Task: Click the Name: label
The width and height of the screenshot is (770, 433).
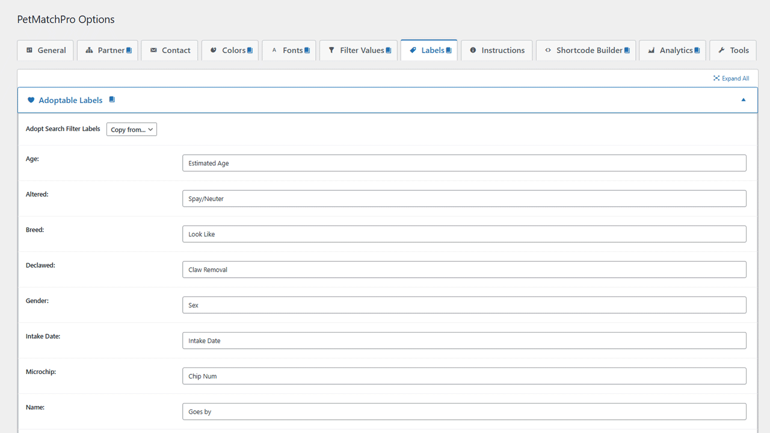Action: [x=35, y=407]
